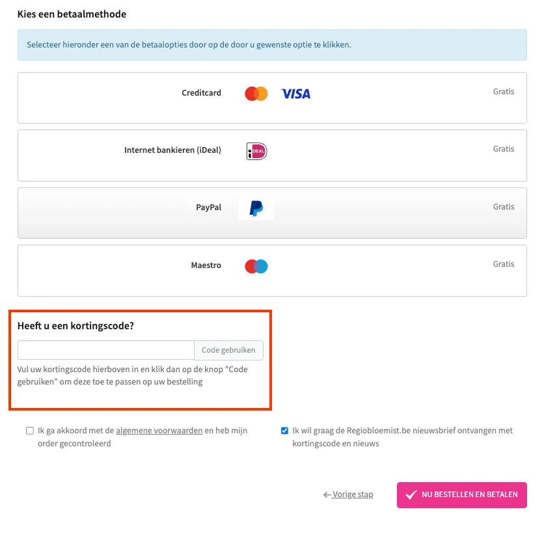Select the Creditcard payment option

pyautogui.click(x=272, y=98)
